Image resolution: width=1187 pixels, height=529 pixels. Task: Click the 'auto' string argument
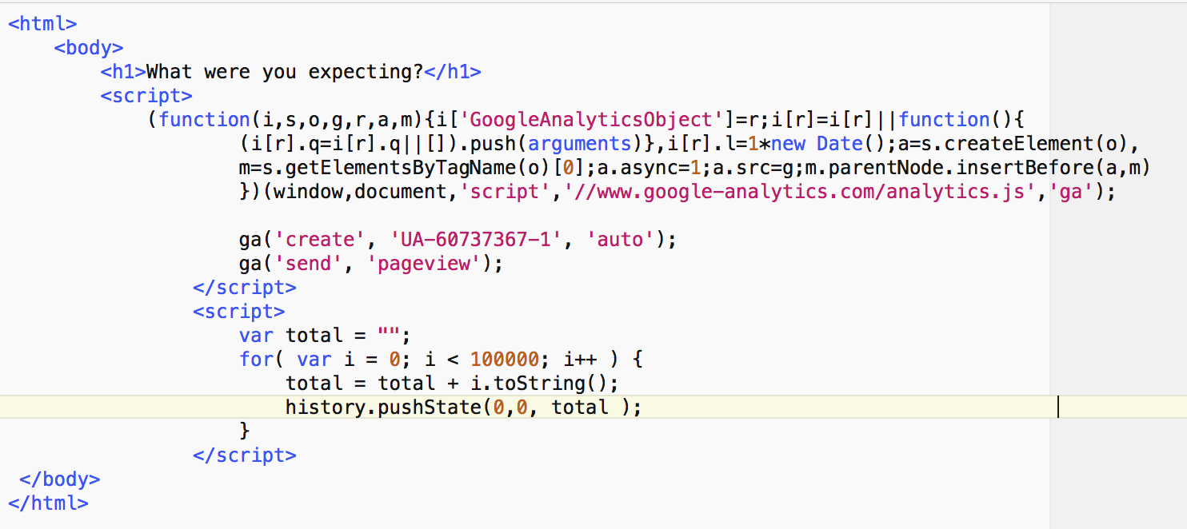(621, 240)
